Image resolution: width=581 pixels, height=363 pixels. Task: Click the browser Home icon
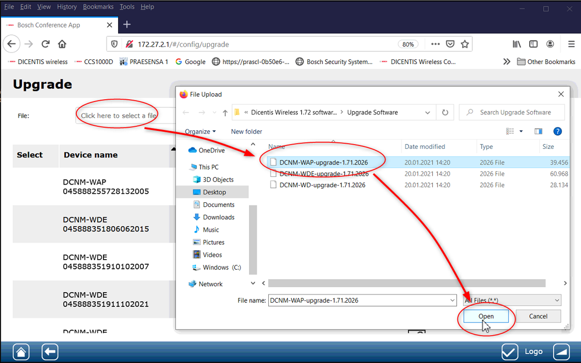tap(62, 44)
